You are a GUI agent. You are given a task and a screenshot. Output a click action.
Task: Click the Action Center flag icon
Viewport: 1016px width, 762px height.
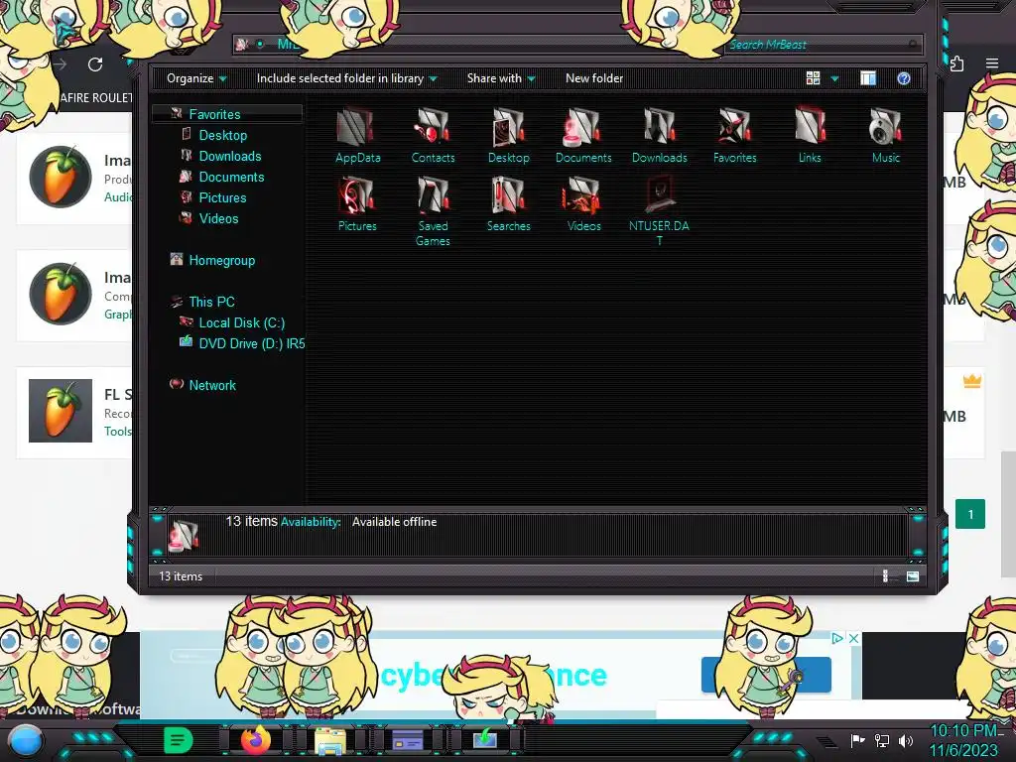point(858,740)
